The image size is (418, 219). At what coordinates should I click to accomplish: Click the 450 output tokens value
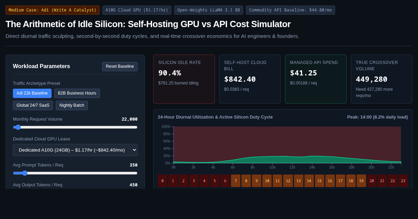click(x=133, y=185)
